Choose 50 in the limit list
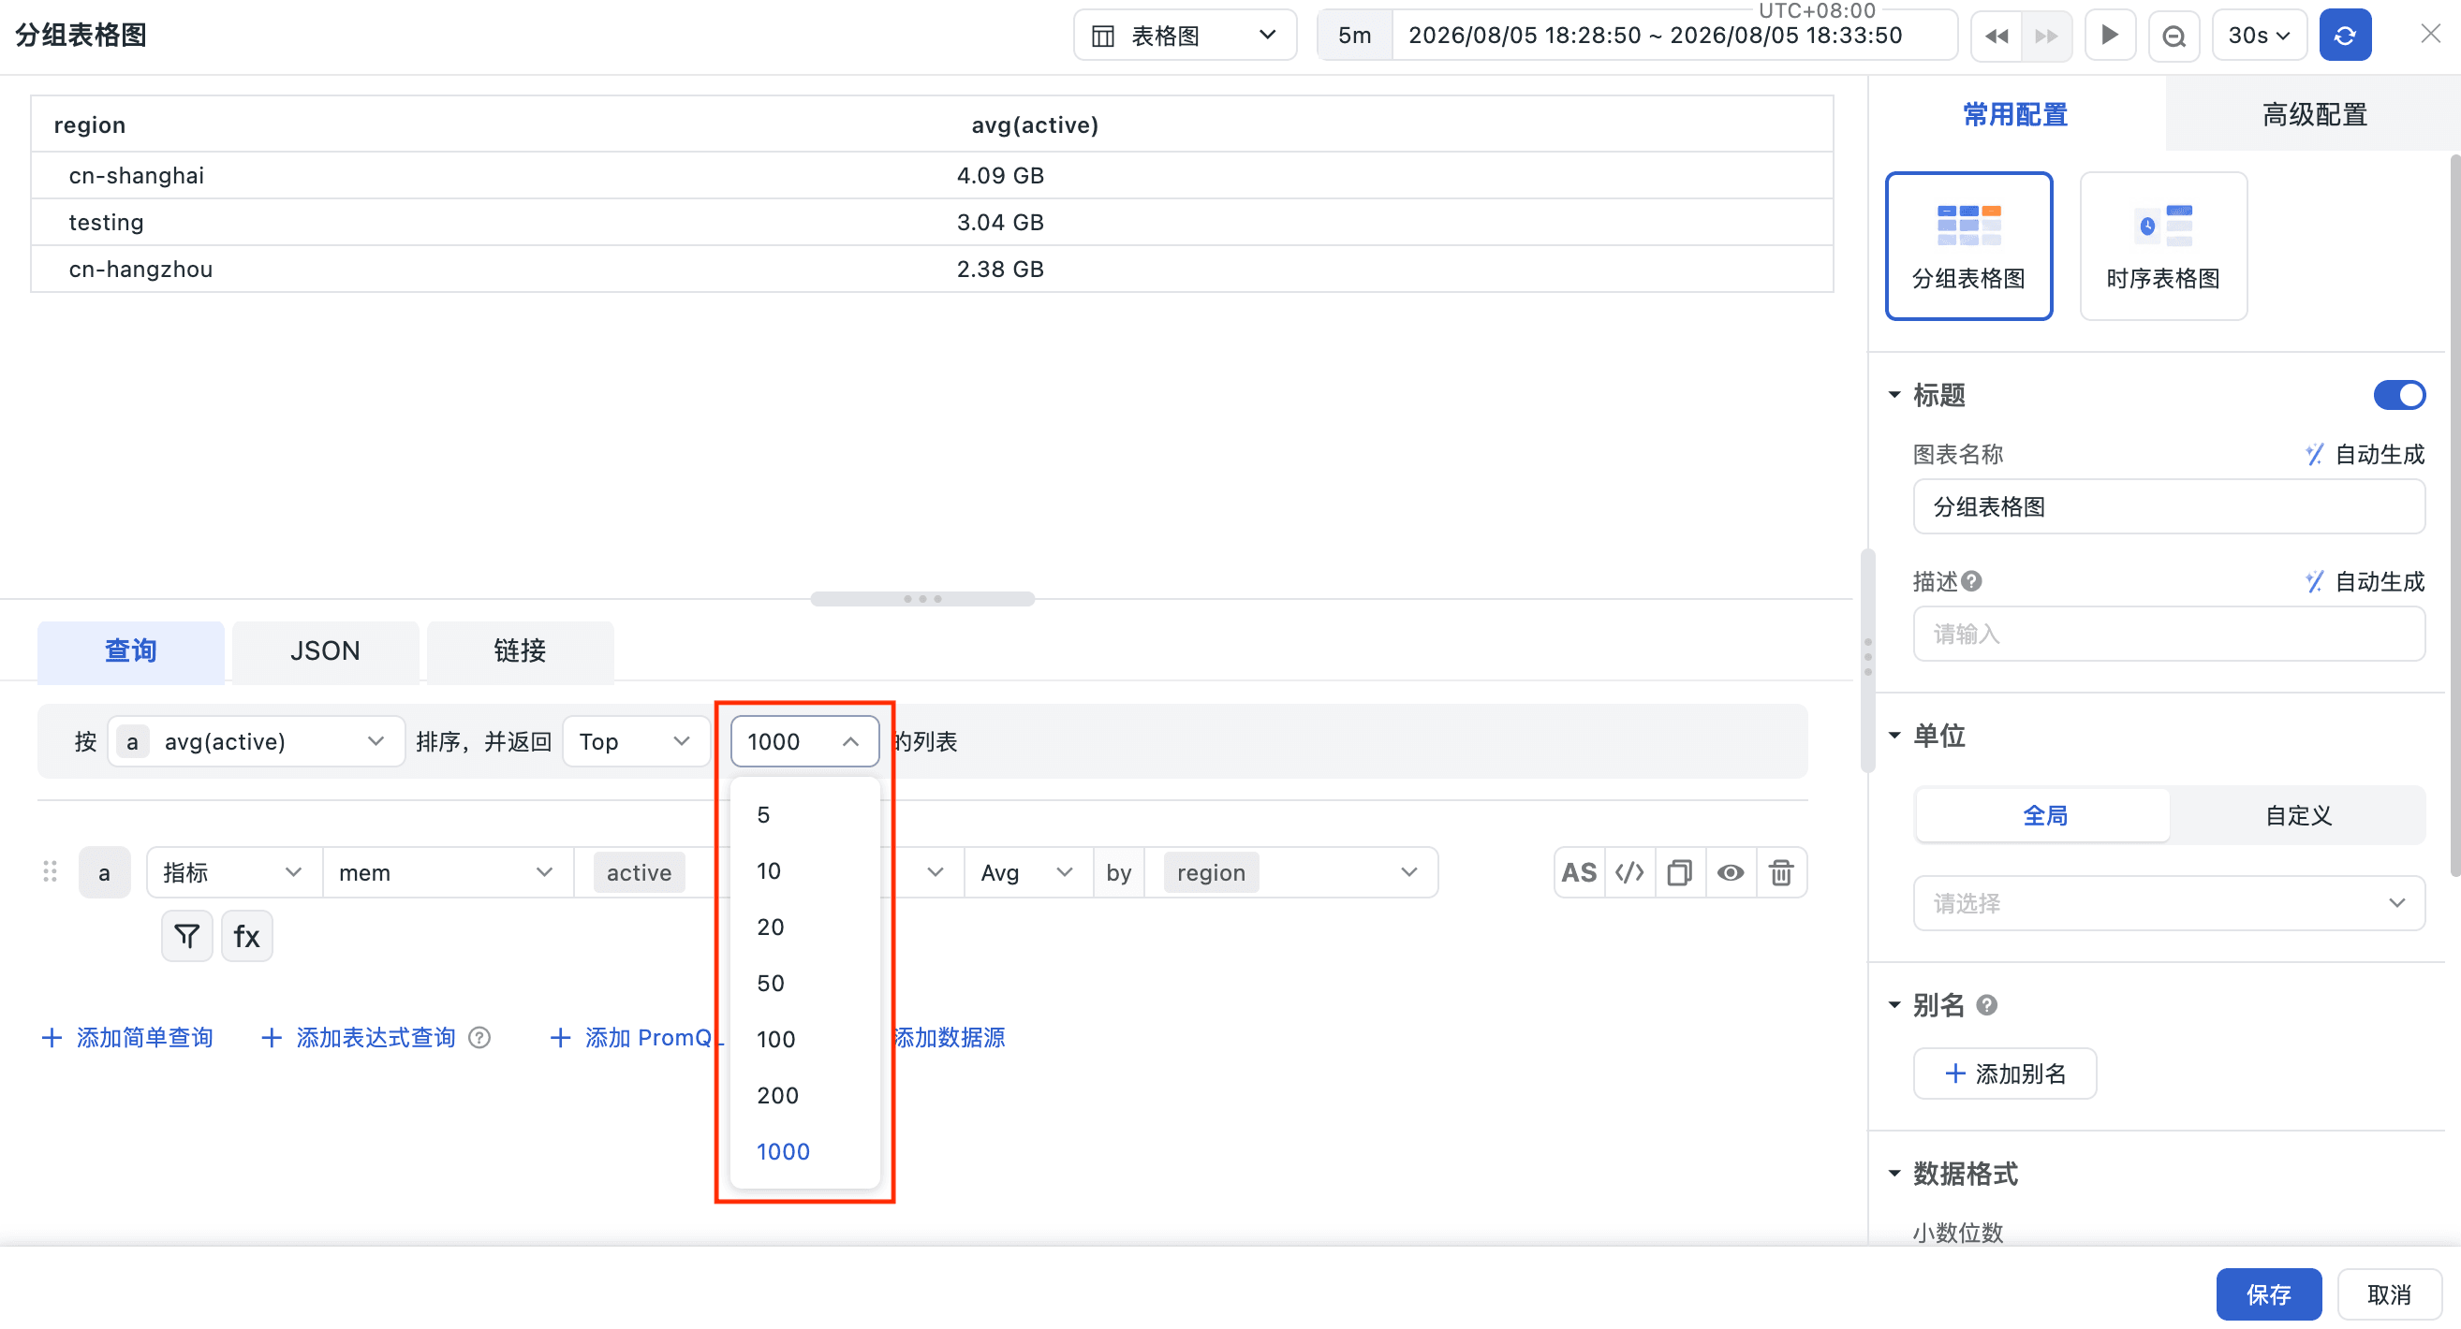 [x=804, y=983]
